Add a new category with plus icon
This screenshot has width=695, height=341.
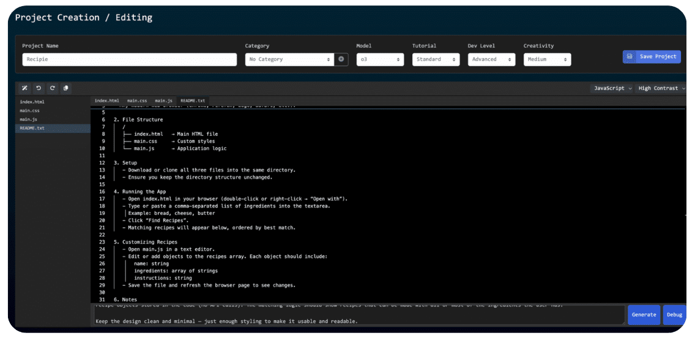point(341,59)
